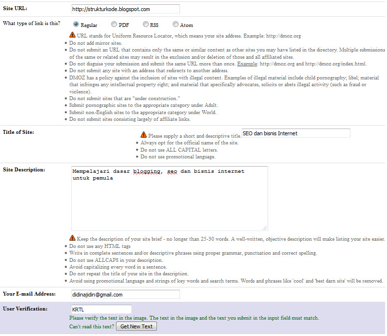
Task: Click warning icon beside title instructions
Action: coord(143,135)
